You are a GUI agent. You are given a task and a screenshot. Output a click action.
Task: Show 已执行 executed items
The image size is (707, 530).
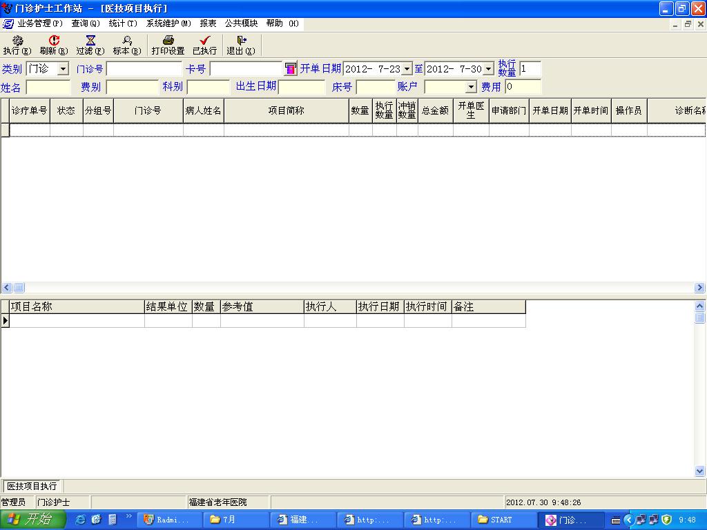click(204, 46)
